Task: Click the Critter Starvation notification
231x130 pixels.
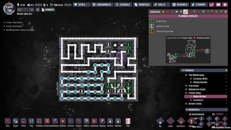Action: pos(14,23)
